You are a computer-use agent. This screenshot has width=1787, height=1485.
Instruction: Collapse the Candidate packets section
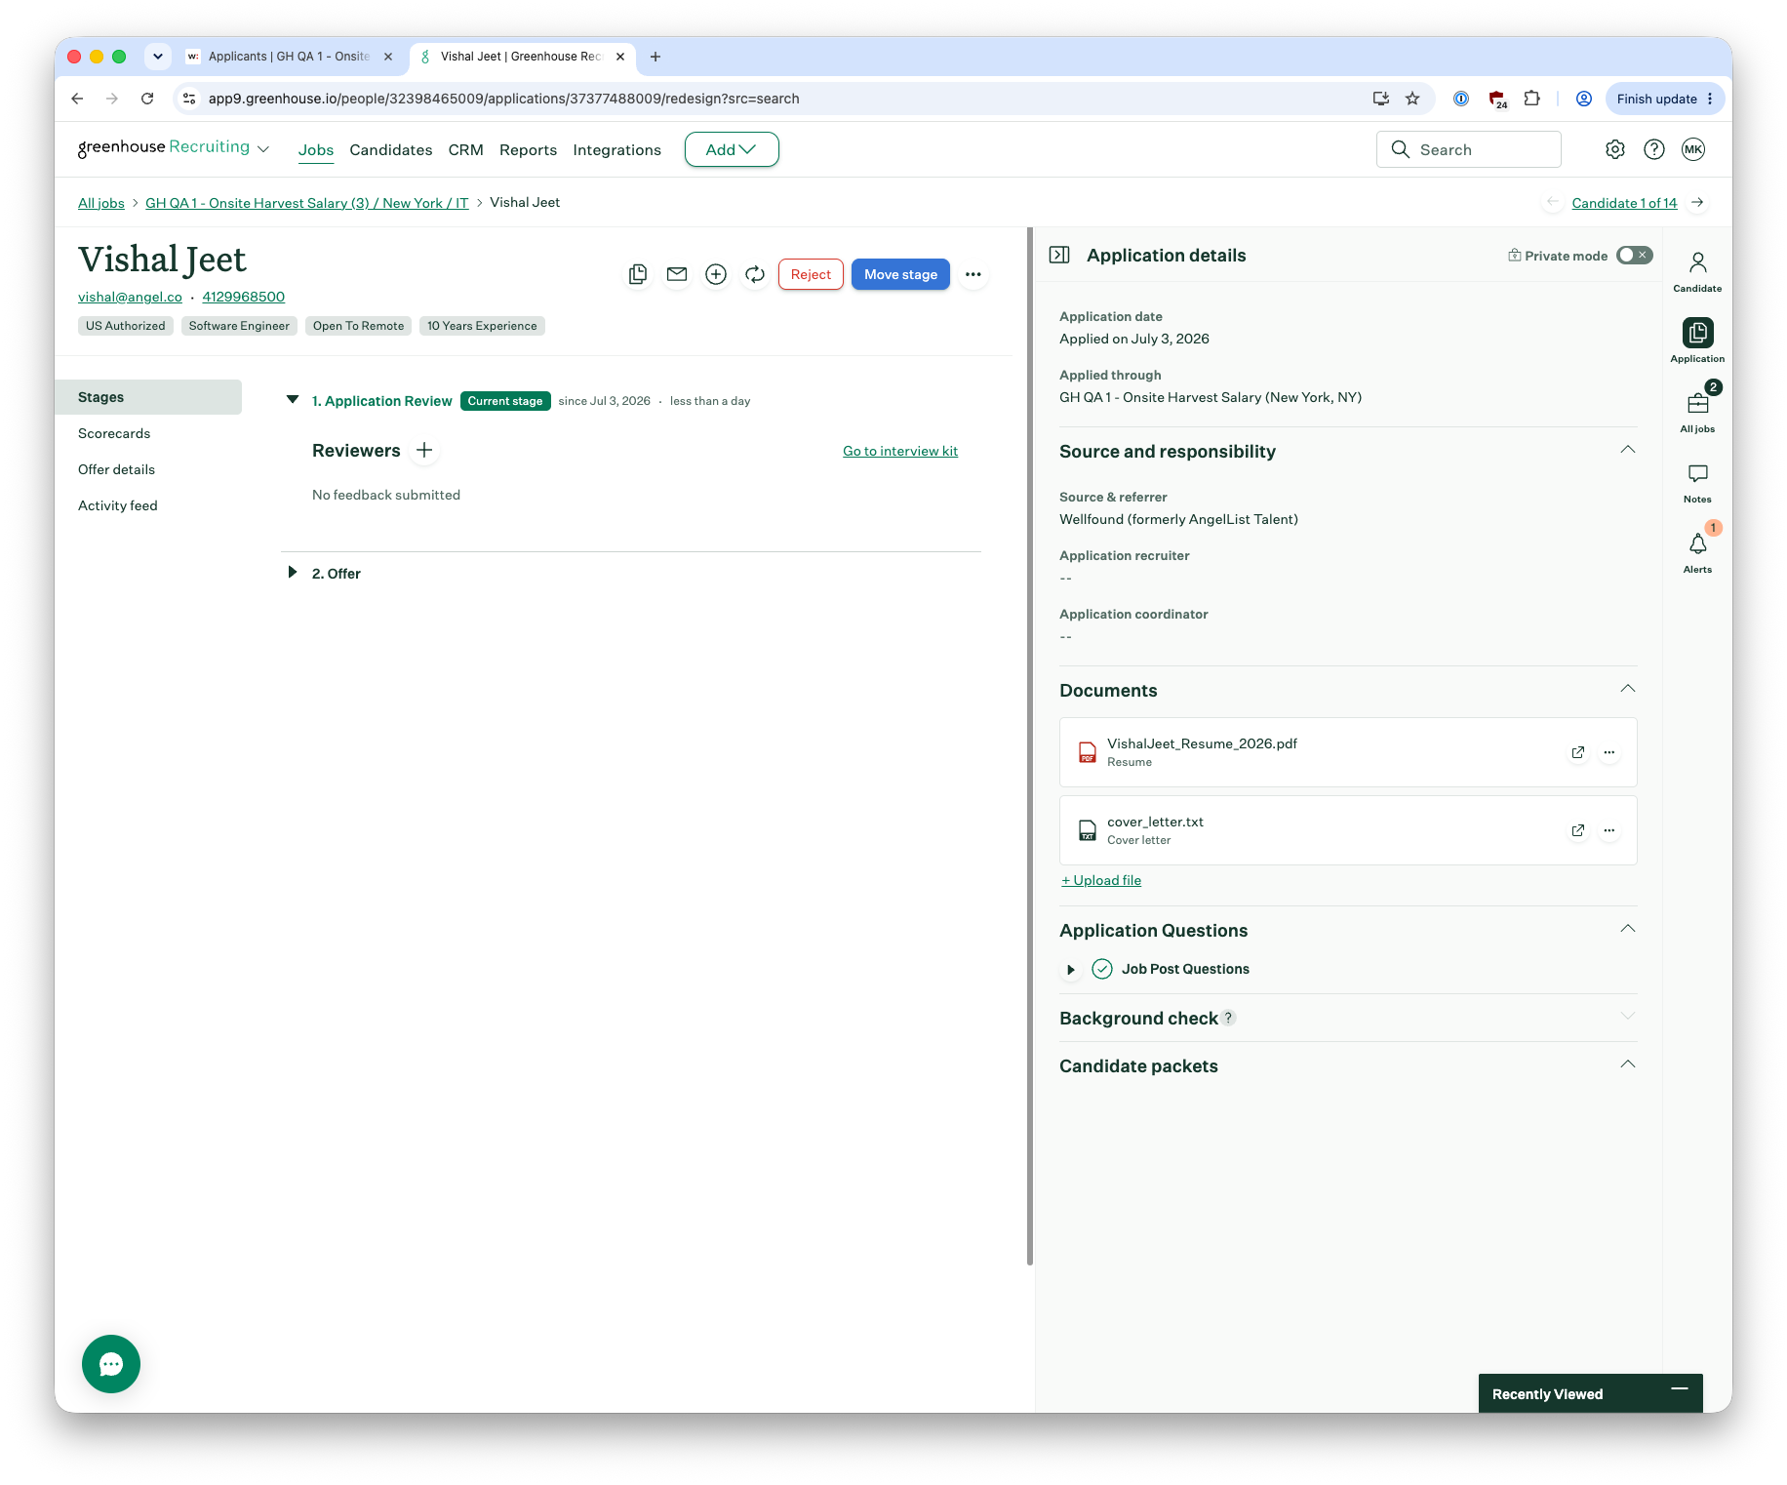1628,1064
